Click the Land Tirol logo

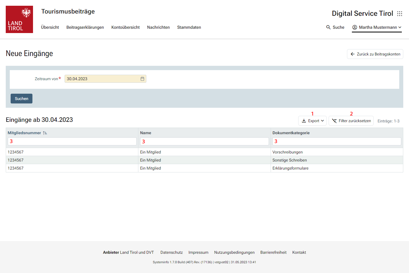[19, 19]
